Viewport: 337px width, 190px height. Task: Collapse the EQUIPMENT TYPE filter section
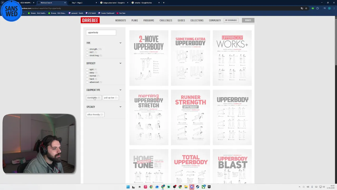120,90
